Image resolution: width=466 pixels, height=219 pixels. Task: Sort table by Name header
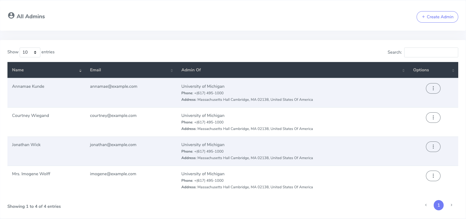point(18,70)
